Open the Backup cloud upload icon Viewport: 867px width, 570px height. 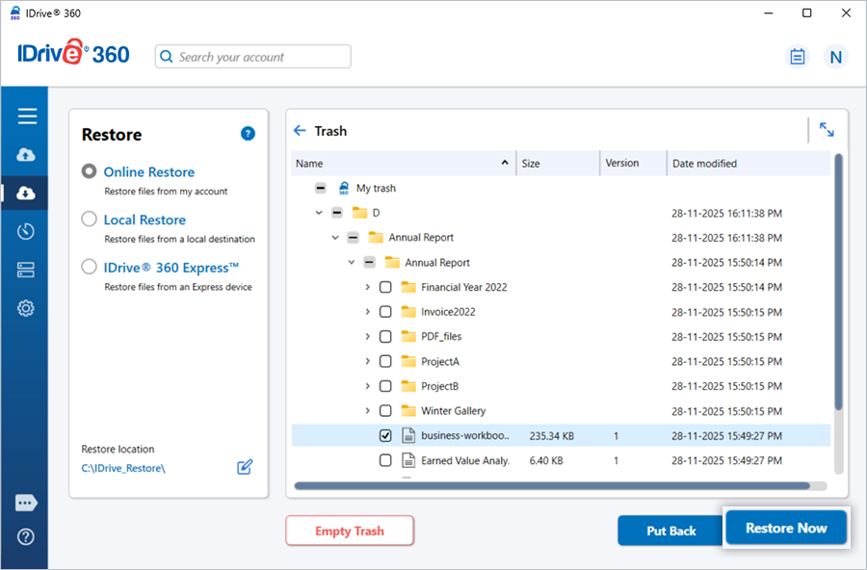point(27,155)
